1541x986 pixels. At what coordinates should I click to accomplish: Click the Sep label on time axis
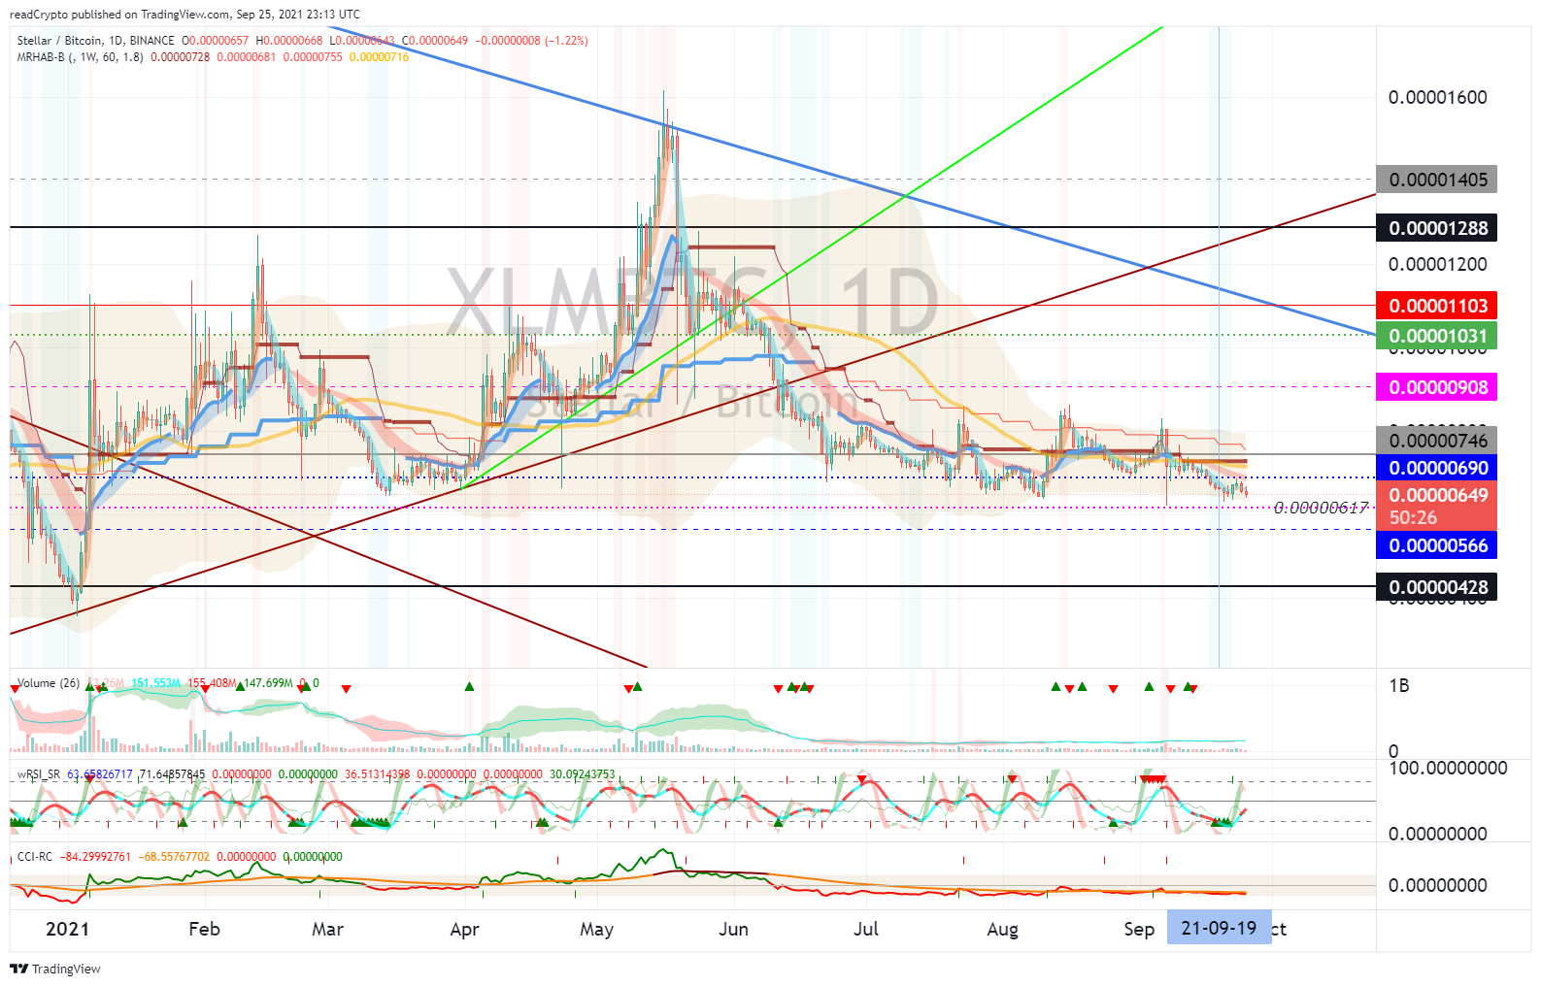coord(1139,929)
